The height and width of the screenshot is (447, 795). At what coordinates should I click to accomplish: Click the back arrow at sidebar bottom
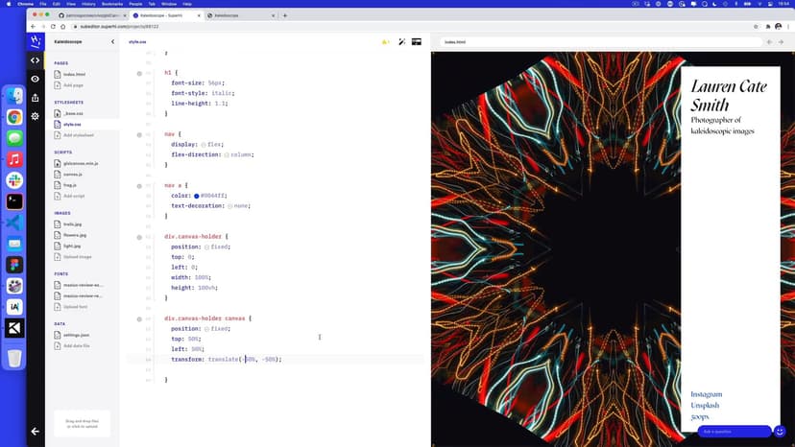coord(36,431)
